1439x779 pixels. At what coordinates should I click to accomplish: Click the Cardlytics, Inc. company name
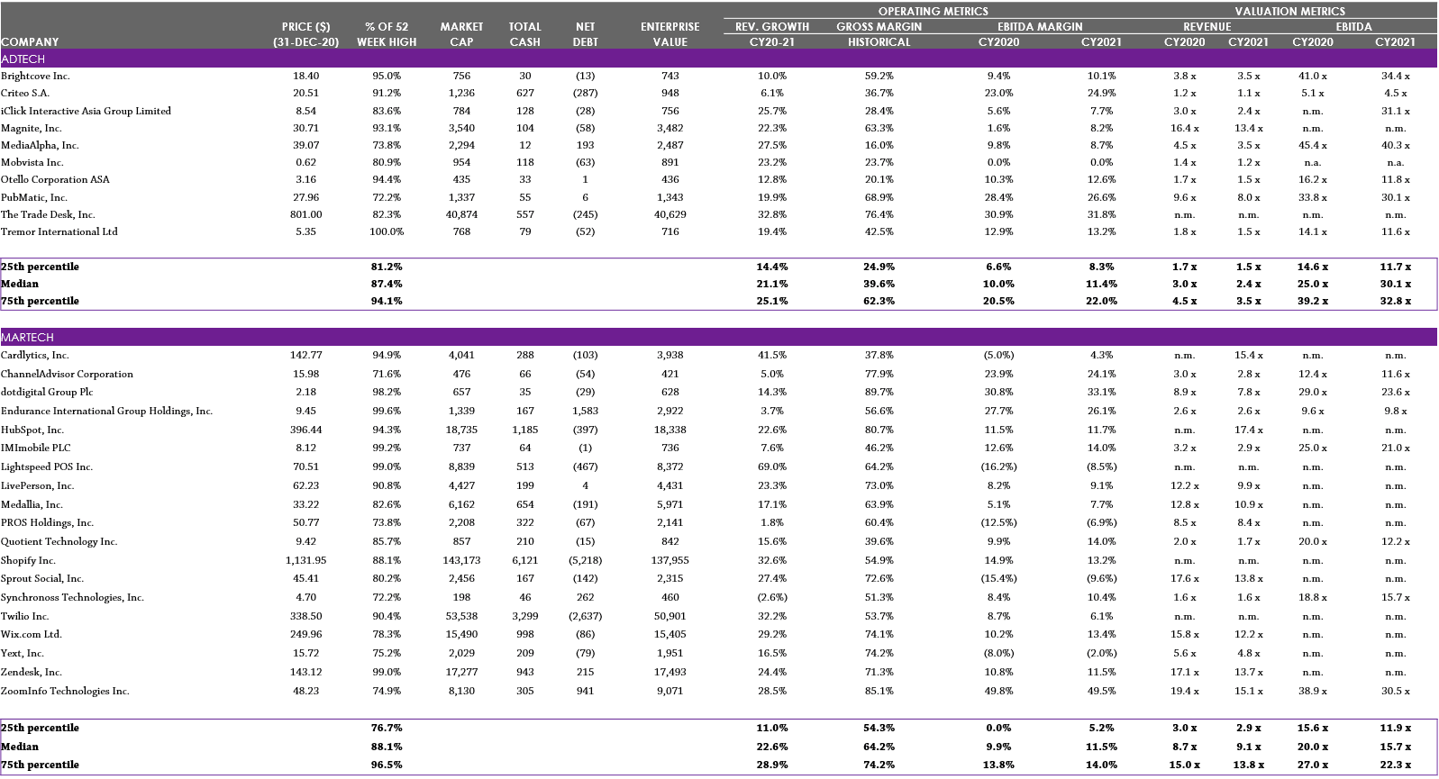coord(35,355)
